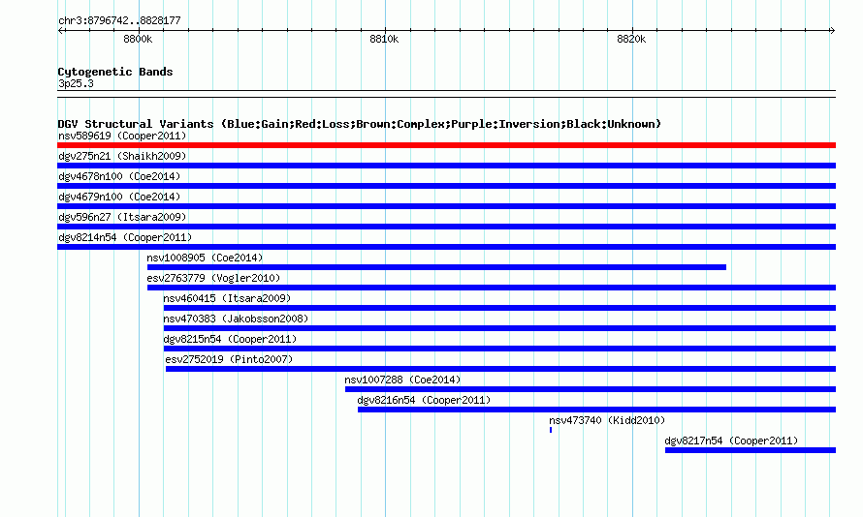The image size is (863, 517).
Task: Open the nsv473740 (Kidd2010) label
Action: click(607, 420)
